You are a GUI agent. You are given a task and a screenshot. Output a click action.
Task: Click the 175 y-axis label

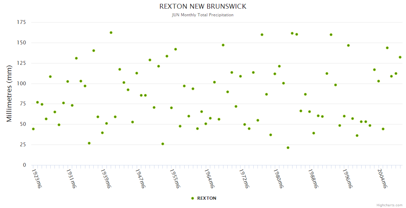(22, 22)
